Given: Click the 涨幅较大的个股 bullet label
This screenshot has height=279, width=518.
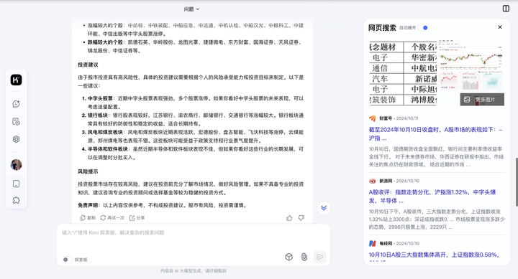Looking at the screenshot, I should tap(105, 25).
